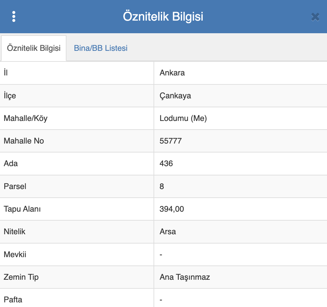Click Mahalle No value 55777
Screen dimensions: 327x307
(170, 141)
